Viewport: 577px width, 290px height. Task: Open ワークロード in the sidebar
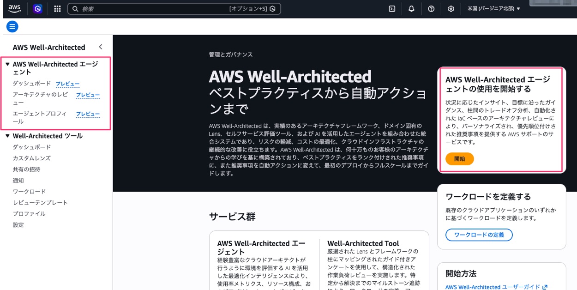click(29, 191)
